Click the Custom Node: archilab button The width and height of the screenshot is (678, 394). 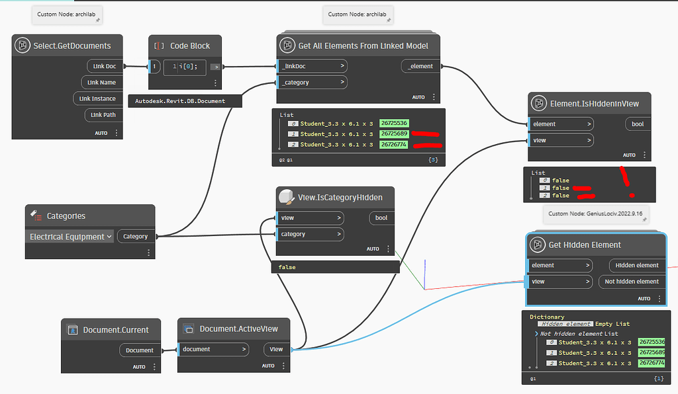66,14
